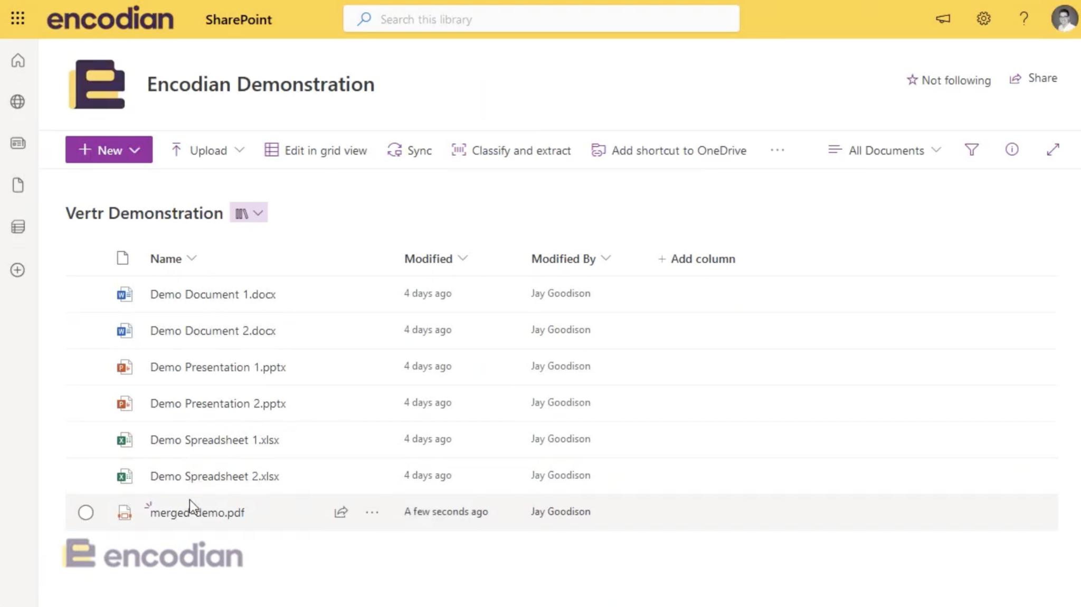Click the SharePoint link in the header
Viewport: 1081px width, 607px height.
[x=239, y=20]
